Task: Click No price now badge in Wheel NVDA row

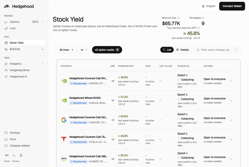Action: 78,103
